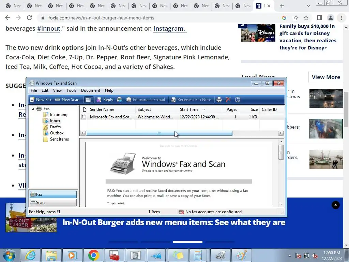This screenshot has height=262, width=349.
Task: Open Internet Explorer from taskbar
Action: (30, 255)
